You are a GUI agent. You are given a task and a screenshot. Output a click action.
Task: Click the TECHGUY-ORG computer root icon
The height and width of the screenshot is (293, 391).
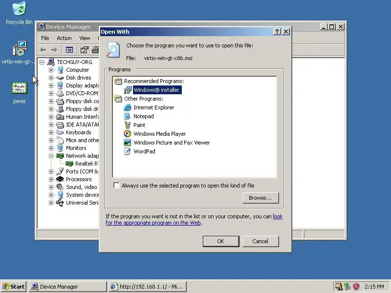(x=51, y=62)
